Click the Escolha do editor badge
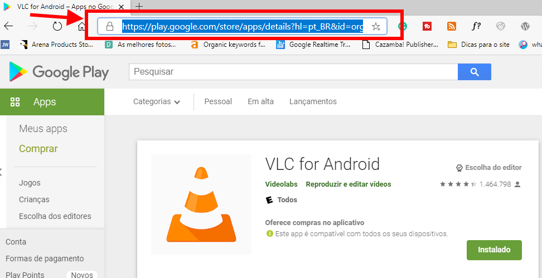Viewport: 542px width, 278px height. pos(489,168)
